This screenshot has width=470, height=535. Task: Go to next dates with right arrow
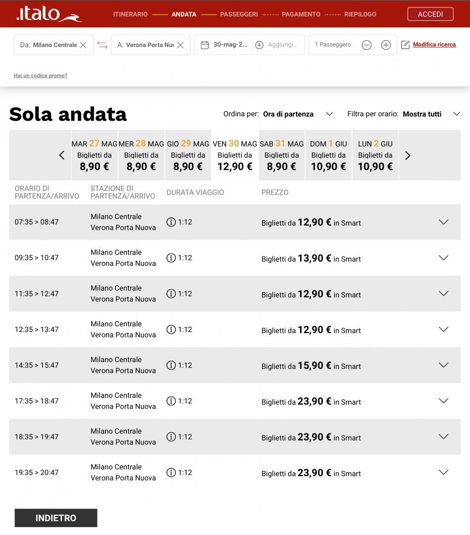[x=408, y=156]
